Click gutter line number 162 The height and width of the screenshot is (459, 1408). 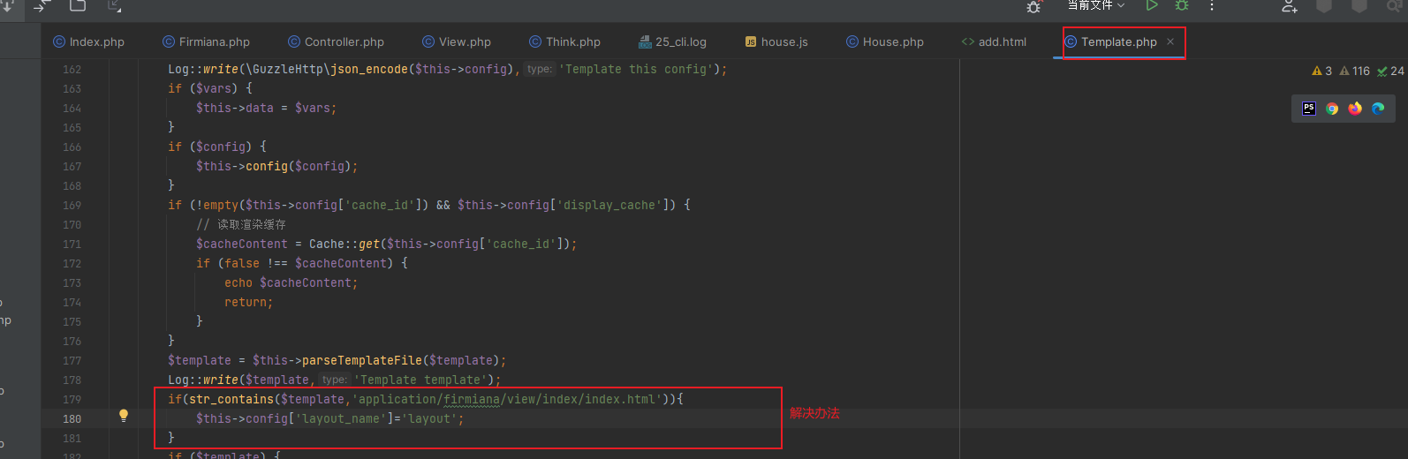tap(72, 70)
